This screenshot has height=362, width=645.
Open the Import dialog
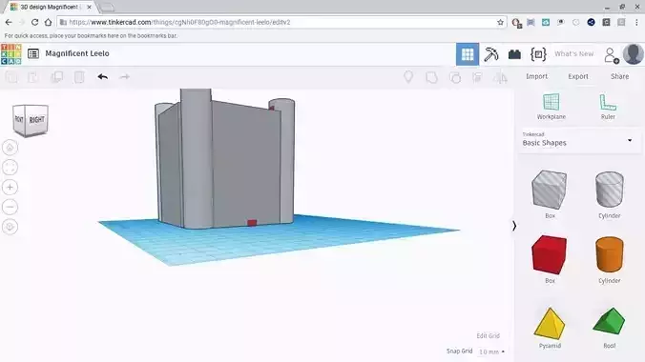[x=536, y=76]
